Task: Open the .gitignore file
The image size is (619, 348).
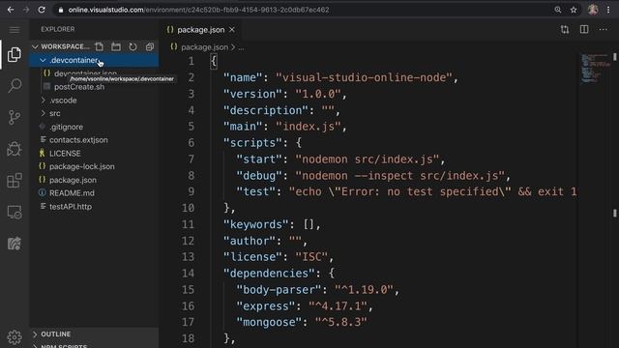Action: pyautogui.click(x=66, y=127)
